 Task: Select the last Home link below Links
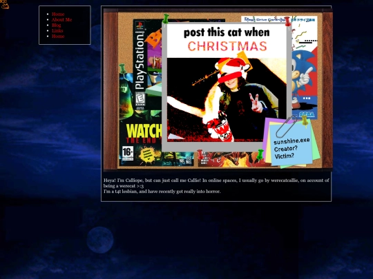click(x=58, y=36)
